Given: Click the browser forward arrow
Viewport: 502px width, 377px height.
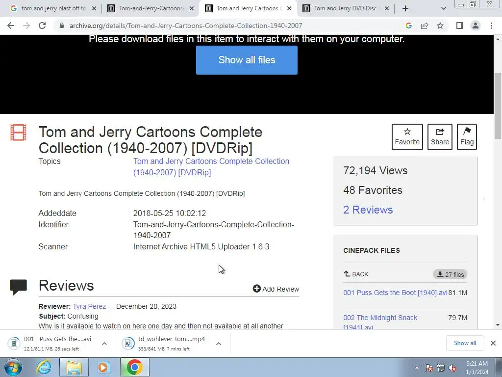Looking at the screenshot, I should click(x=26, y=26).
